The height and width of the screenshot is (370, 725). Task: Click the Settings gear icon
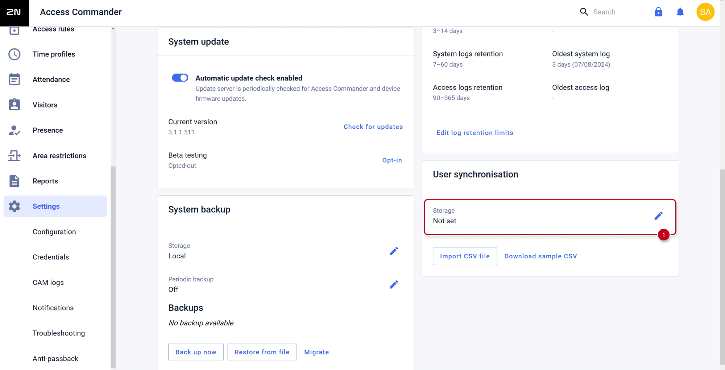14,206
